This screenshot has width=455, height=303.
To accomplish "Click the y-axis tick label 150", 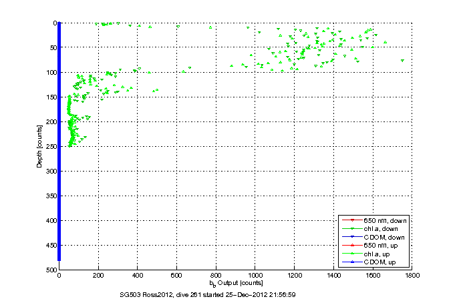I will click(51, 97).
